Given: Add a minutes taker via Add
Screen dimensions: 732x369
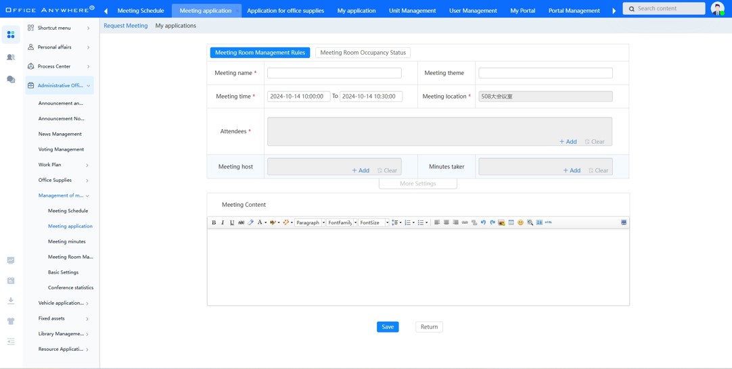Looking at the screenshot, I should pos(572,170).
